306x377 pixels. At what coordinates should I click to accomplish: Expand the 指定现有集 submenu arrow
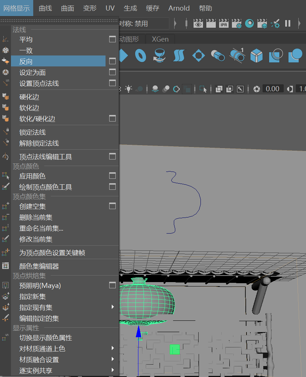pyautogui.click(x=112, y=307)
